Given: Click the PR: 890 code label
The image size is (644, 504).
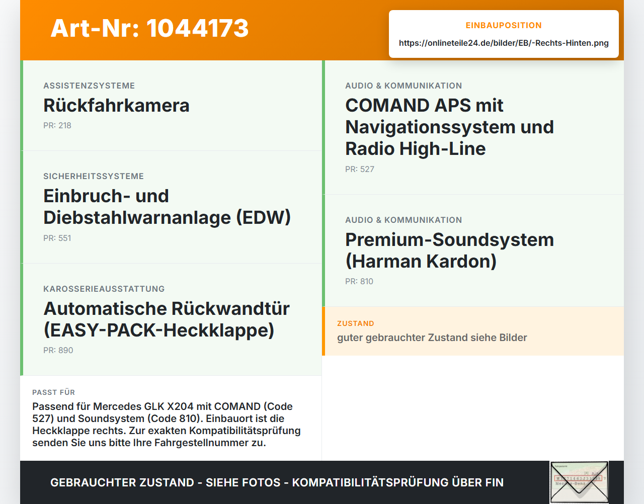Looking at the screenshot, I should (58, 350).
